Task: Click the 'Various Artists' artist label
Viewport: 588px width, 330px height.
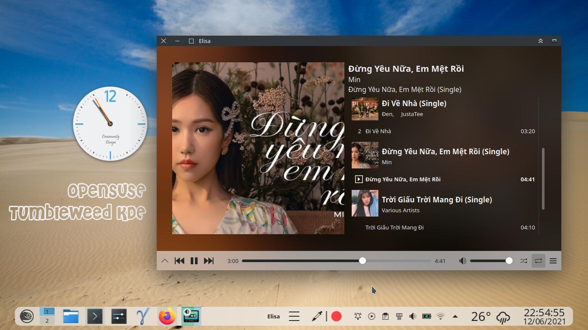Action: pyautogui.click(x=400, y=210)
